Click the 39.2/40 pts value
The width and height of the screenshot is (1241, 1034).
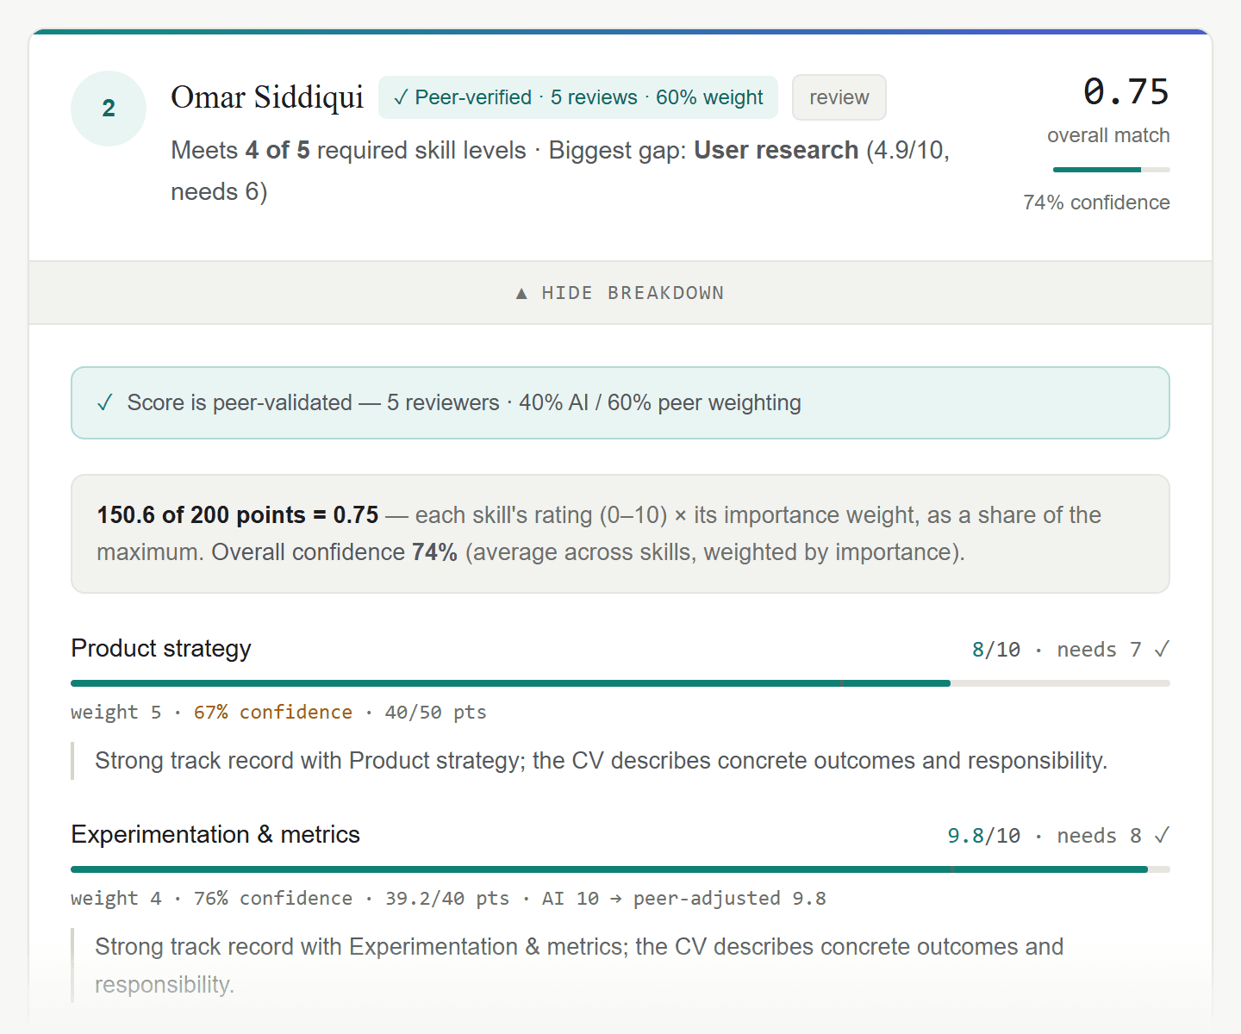point(447,899)
